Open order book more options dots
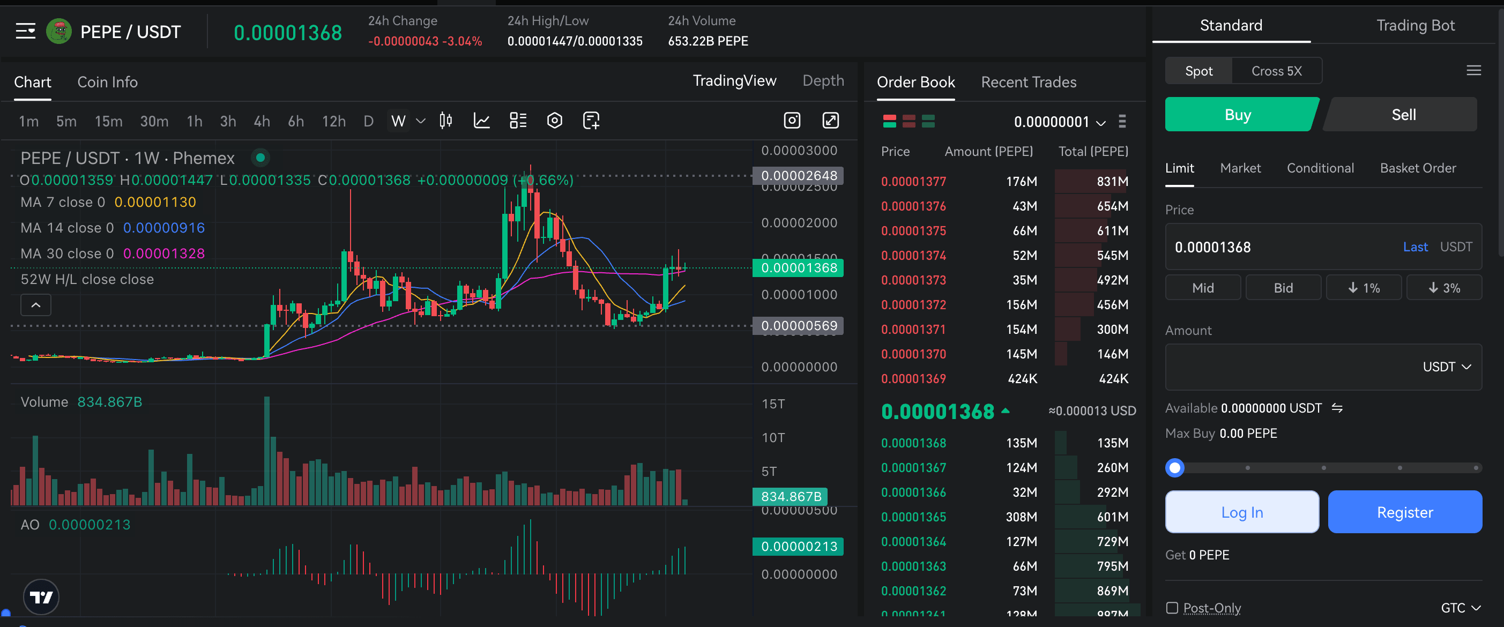The height and width of the screenshot is (627, 1504). click(x=1122, y=121)
